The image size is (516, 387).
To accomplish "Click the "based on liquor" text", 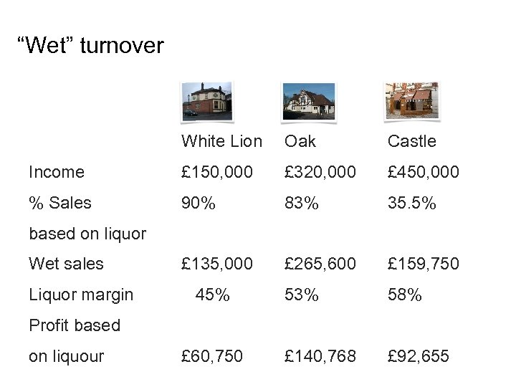I will pos(87,234).
